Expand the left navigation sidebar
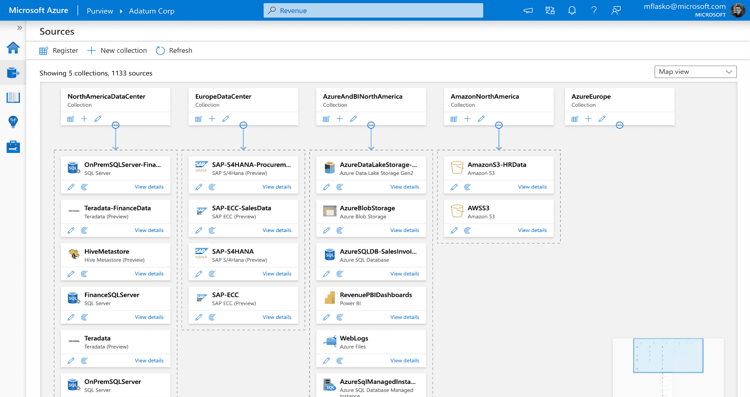Viewport: 750px width, 397px height. point(19,28)
